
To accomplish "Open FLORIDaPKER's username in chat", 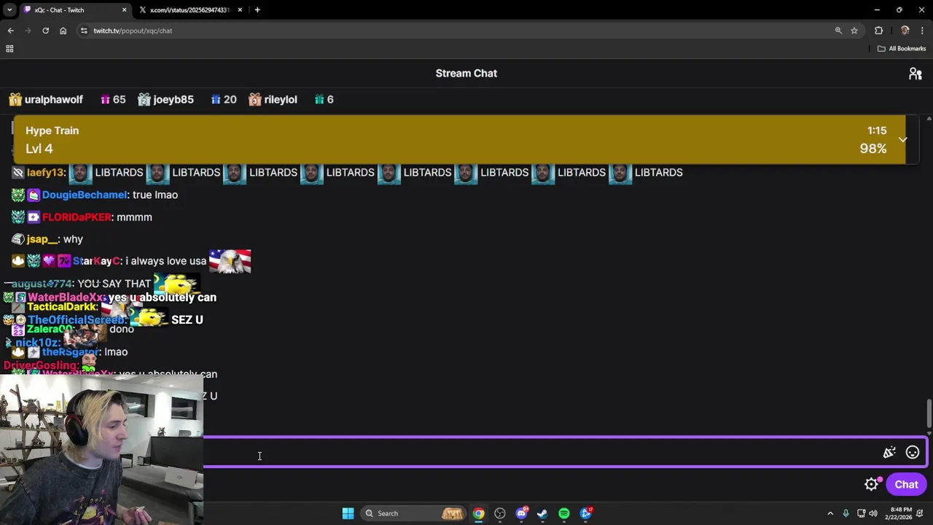I will click(77, 217).
